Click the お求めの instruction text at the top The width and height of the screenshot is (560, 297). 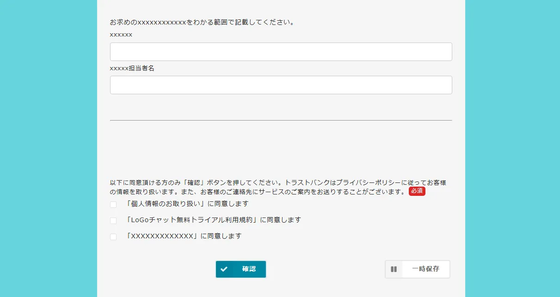tap(202, 22)
